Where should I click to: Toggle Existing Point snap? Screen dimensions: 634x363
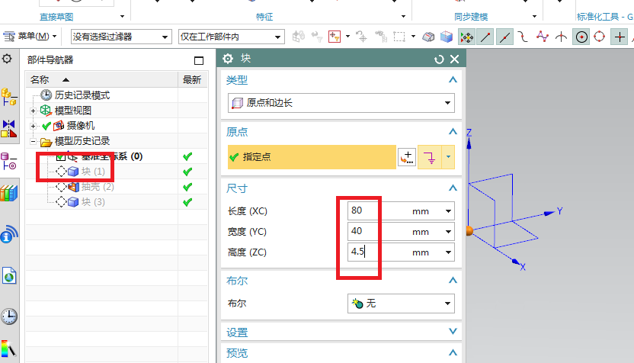click(x=620, y=37)
